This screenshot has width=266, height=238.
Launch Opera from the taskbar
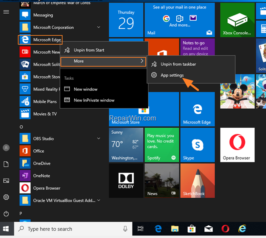226,229
